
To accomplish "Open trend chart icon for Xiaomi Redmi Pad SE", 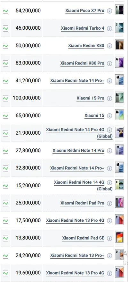I will (x=5, y=238).
